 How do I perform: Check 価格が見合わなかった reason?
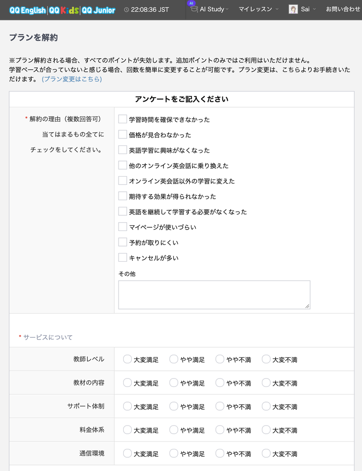tap(123, 134)
